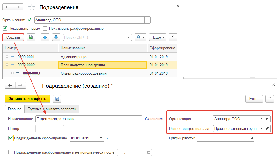Open Организация form with its open icon
The image size is (277, 159).
(267, 119)
